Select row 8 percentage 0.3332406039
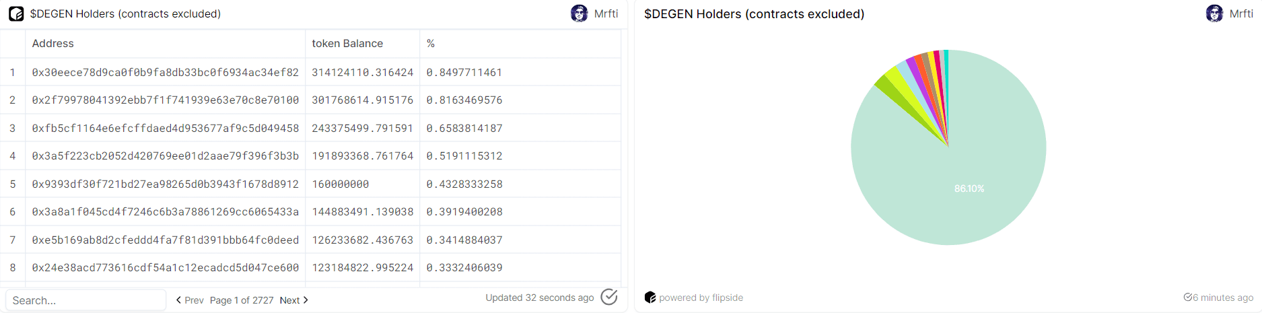1262x313 pixels. pyautogui.click(x=464, y=267)
